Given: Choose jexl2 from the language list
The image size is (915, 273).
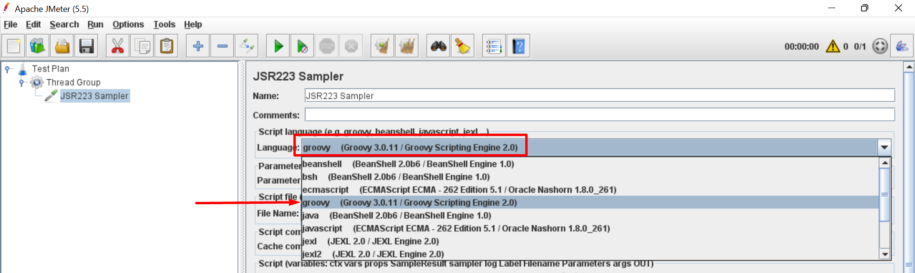Looking at the screenshot, I should (590, 254).
